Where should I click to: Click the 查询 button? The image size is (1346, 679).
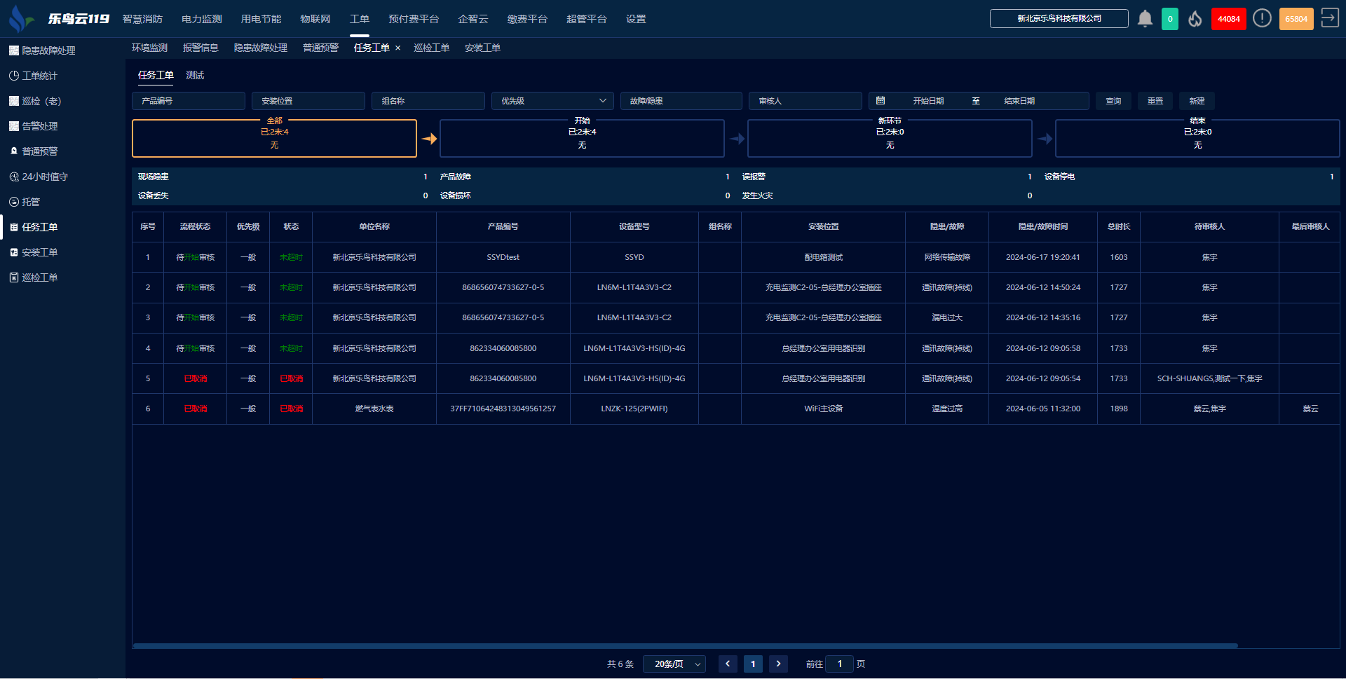1113,101
